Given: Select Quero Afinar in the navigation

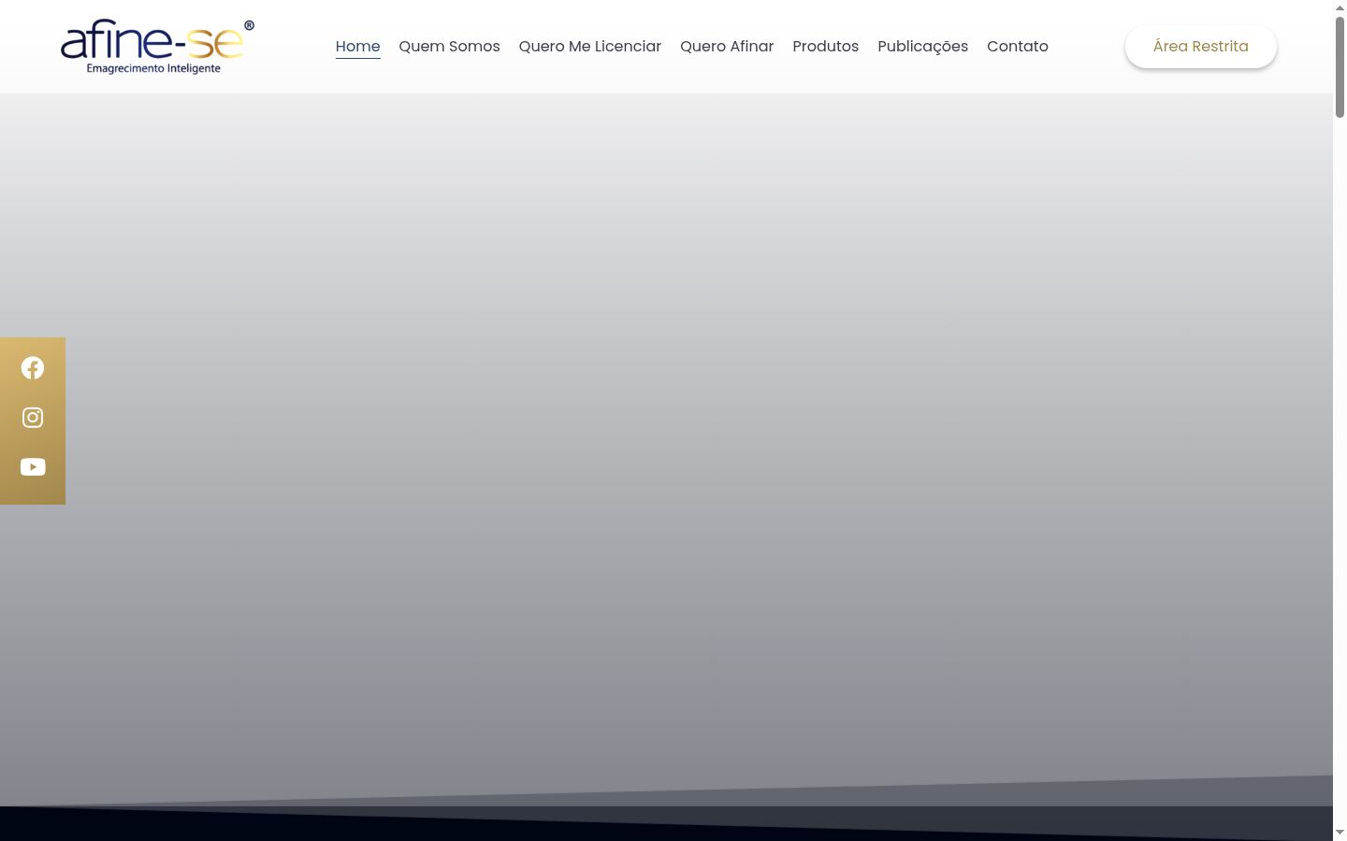Looking at the screenshot, I should 727,47.
